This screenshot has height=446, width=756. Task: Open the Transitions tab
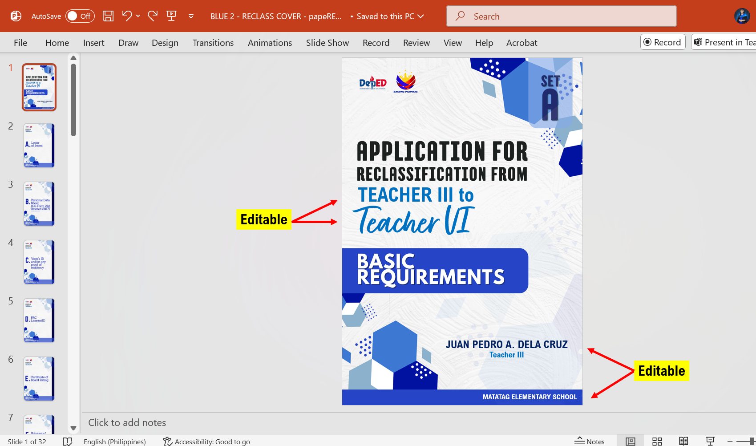tap(213, 43)
